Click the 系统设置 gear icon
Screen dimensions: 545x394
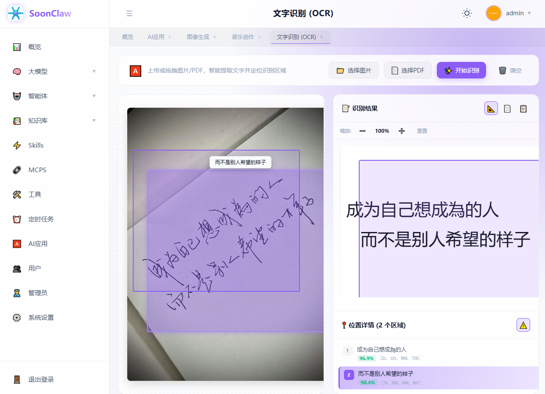(17, 318)
